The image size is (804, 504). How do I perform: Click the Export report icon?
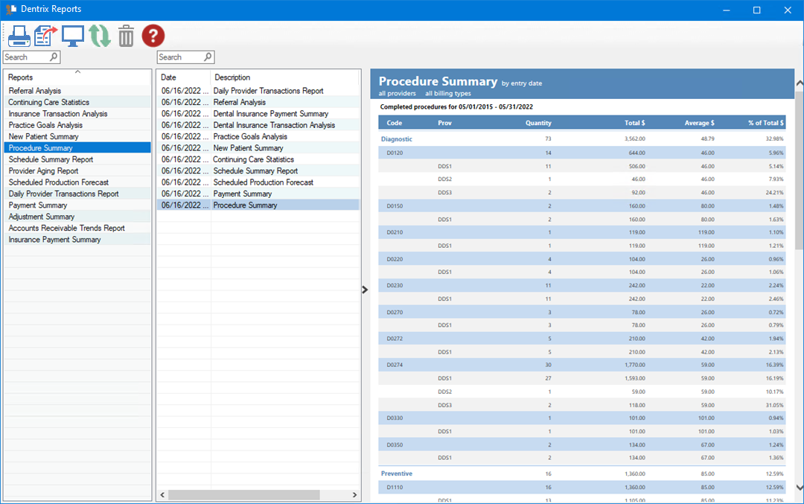46,36
